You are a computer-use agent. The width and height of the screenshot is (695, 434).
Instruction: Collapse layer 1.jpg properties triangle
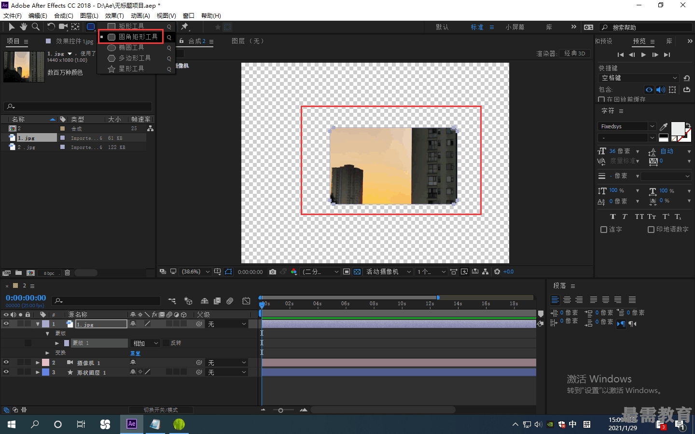38,324
